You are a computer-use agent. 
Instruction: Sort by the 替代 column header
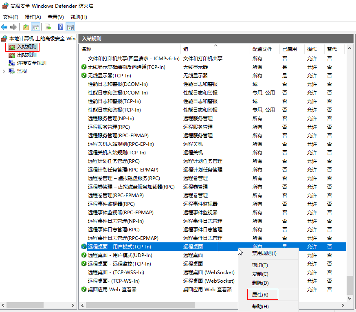tap(335, 49)
